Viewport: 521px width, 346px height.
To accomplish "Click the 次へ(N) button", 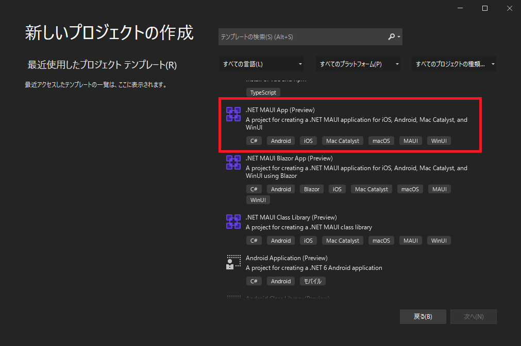I will pyautogui.click(x=474, y=317).
